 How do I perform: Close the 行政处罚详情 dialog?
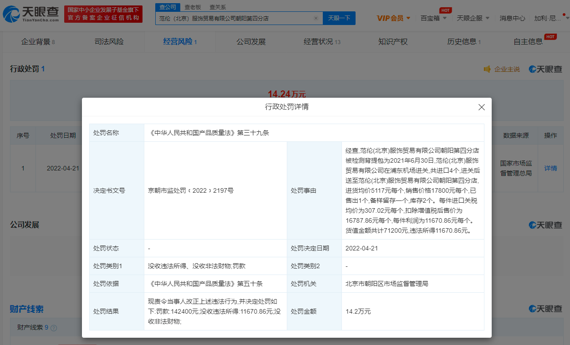[481, 107]
